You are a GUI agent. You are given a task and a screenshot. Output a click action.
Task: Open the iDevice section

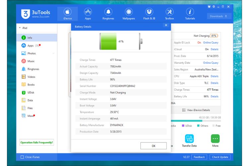click(67, 14)
